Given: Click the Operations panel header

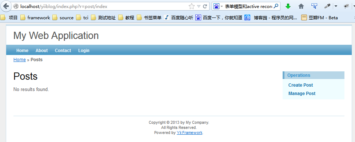Looking at the screenshot, I should click(313, 75).
